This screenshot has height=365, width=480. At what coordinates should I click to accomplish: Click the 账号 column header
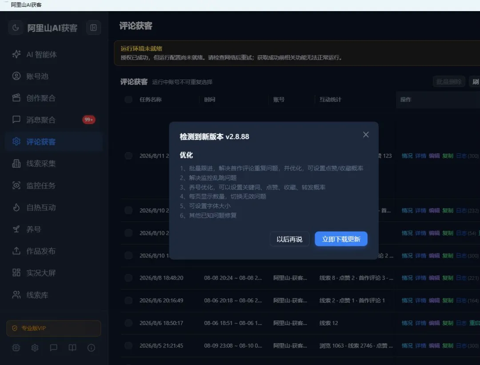279,100
